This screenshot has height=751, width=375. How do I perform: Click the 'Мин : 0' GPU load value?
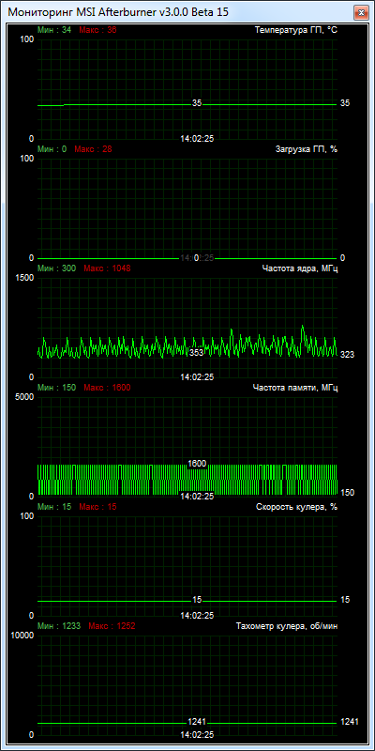[52, 149]
